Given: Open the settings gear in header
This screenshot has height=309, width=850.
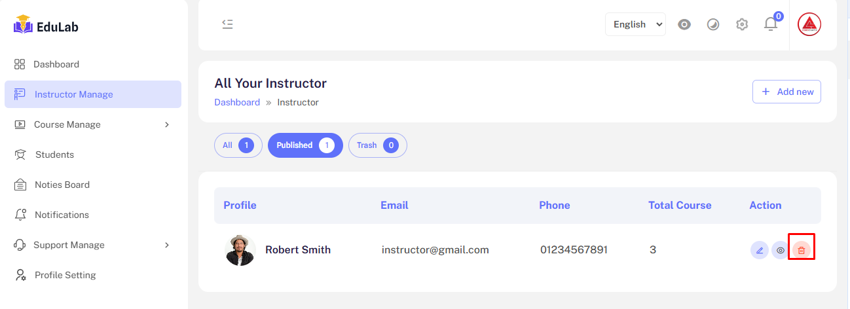Looking at the screenshot, I should [742, 24].
